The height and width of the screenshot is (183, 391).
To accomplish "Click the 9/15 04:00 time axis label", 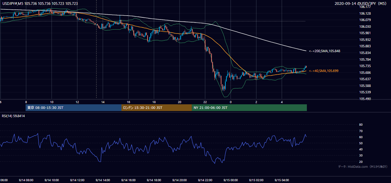I will tap(282, 180).
